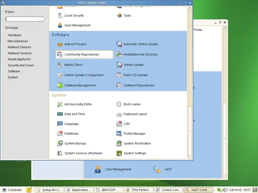Open the Keyboard Layout icon
Image resolution: width=258 pixels, height=193 pixels.
(x=119, y=114)
